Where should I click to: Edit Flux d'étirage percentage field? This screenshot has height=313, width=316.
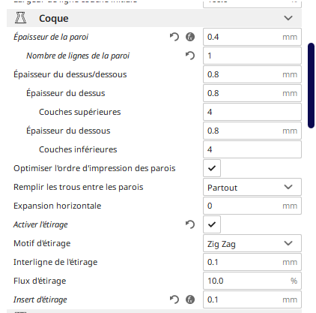(252, 281)
